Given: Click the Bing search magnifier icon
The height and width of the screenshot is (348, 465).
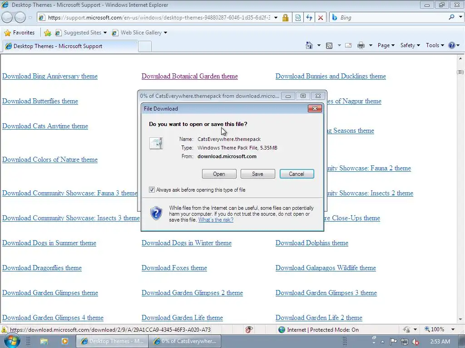Looking at the screenshot, I should (451, 17).
